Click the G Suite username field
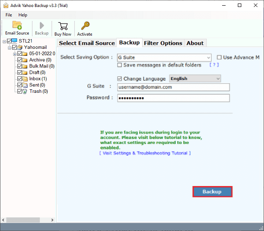The width and height of the screenshot is (264, 231). [173, 87]
